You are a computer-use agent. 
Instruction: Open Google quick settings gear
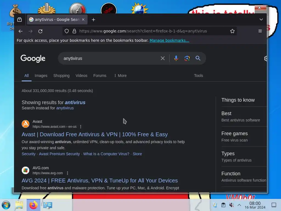[x=265, y=59]
